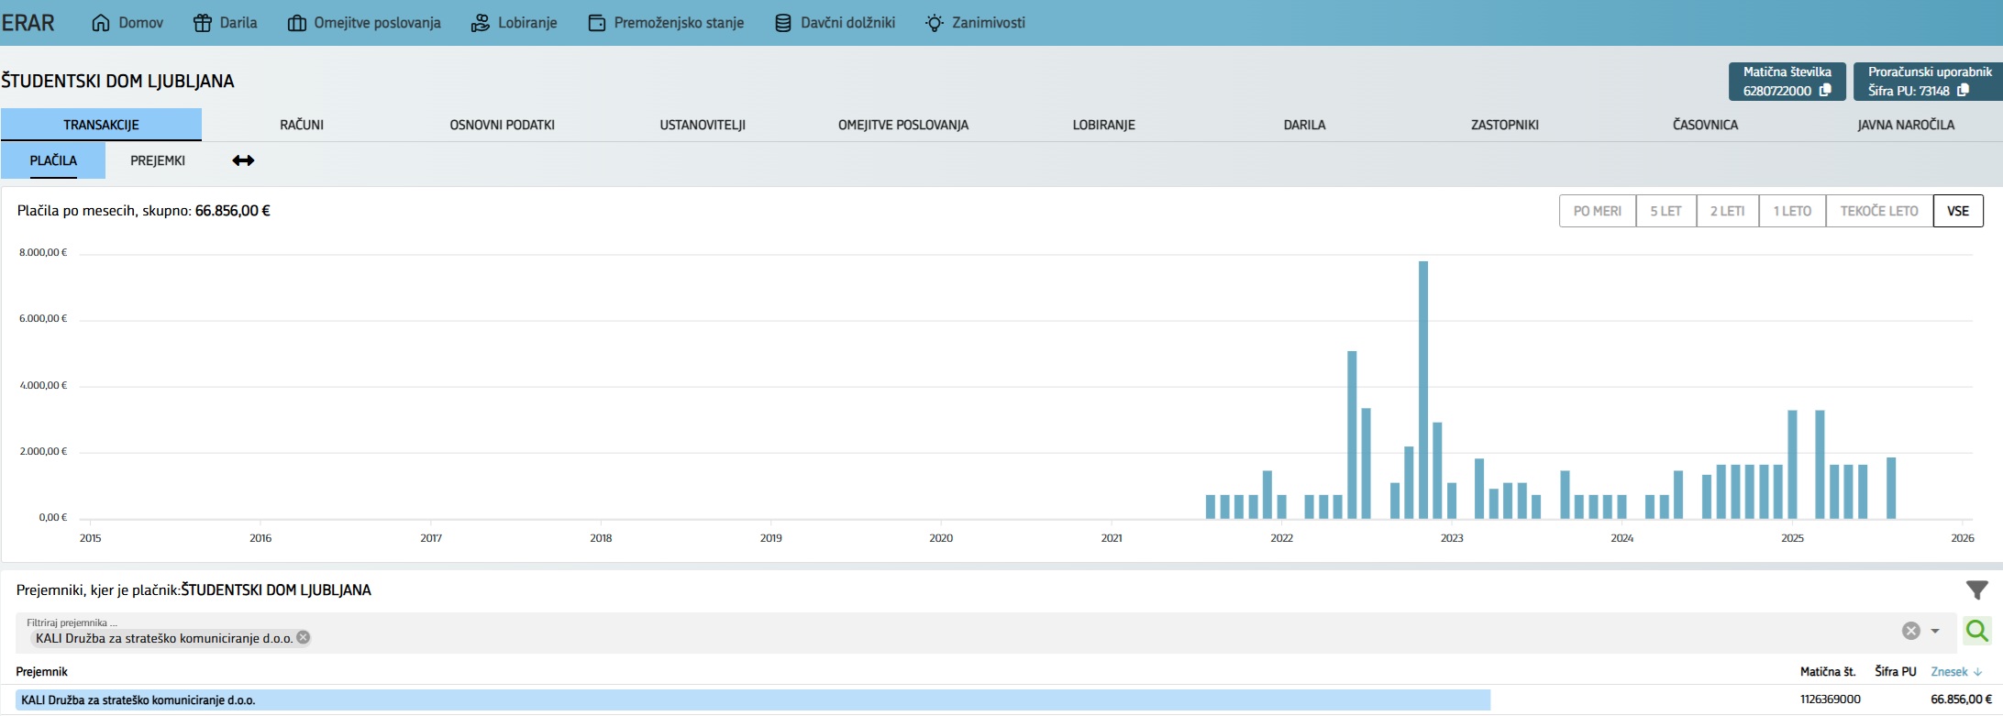Remove the KALI recipient filter chip
This screenshot has width=2003, height=716.
304,638
